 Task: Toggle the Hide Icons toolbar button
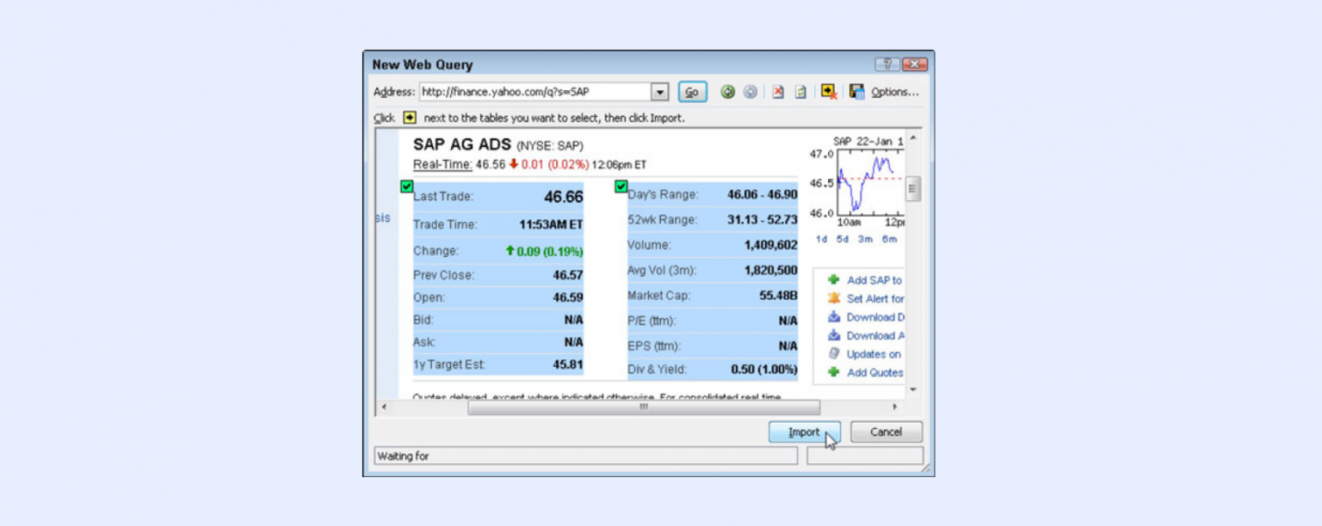[828, 91]
